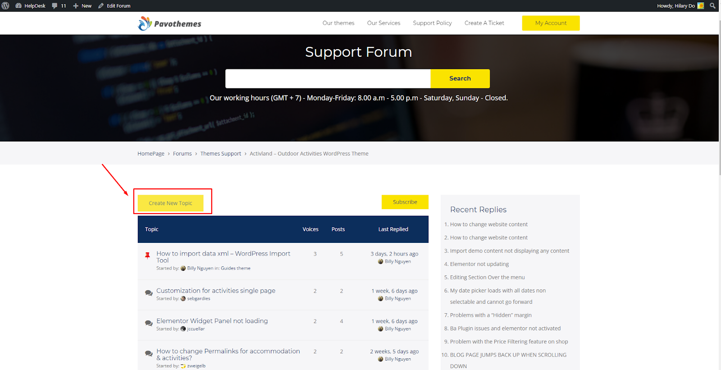
Task: Open last reply in Elementor Widget Panel row
Action: [394, 321]
